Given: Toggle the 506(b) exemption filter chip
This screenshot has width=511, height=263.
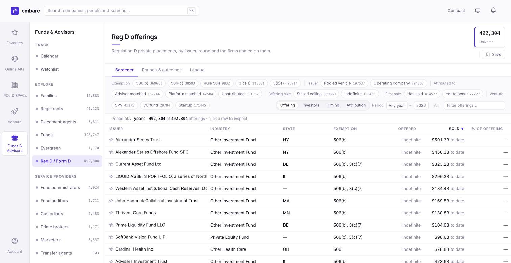Looking at the screenshot, I should pyautogui.click(x=149, y=83).
